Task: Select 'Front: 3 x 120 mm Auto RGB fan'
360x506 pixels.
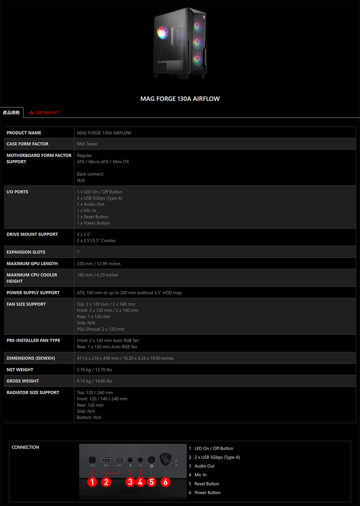Action: (x=108, y=340)
